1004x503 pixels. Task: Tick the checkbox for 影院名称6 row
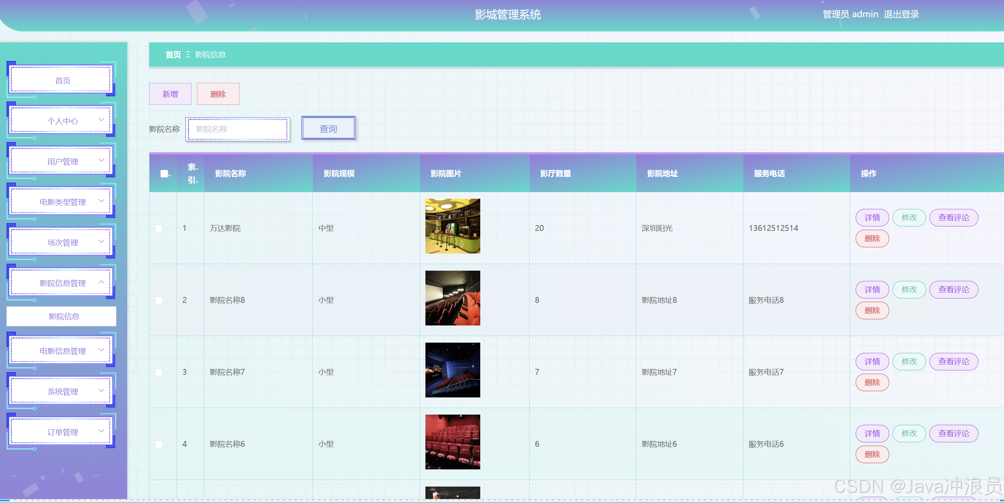point(159,444)
